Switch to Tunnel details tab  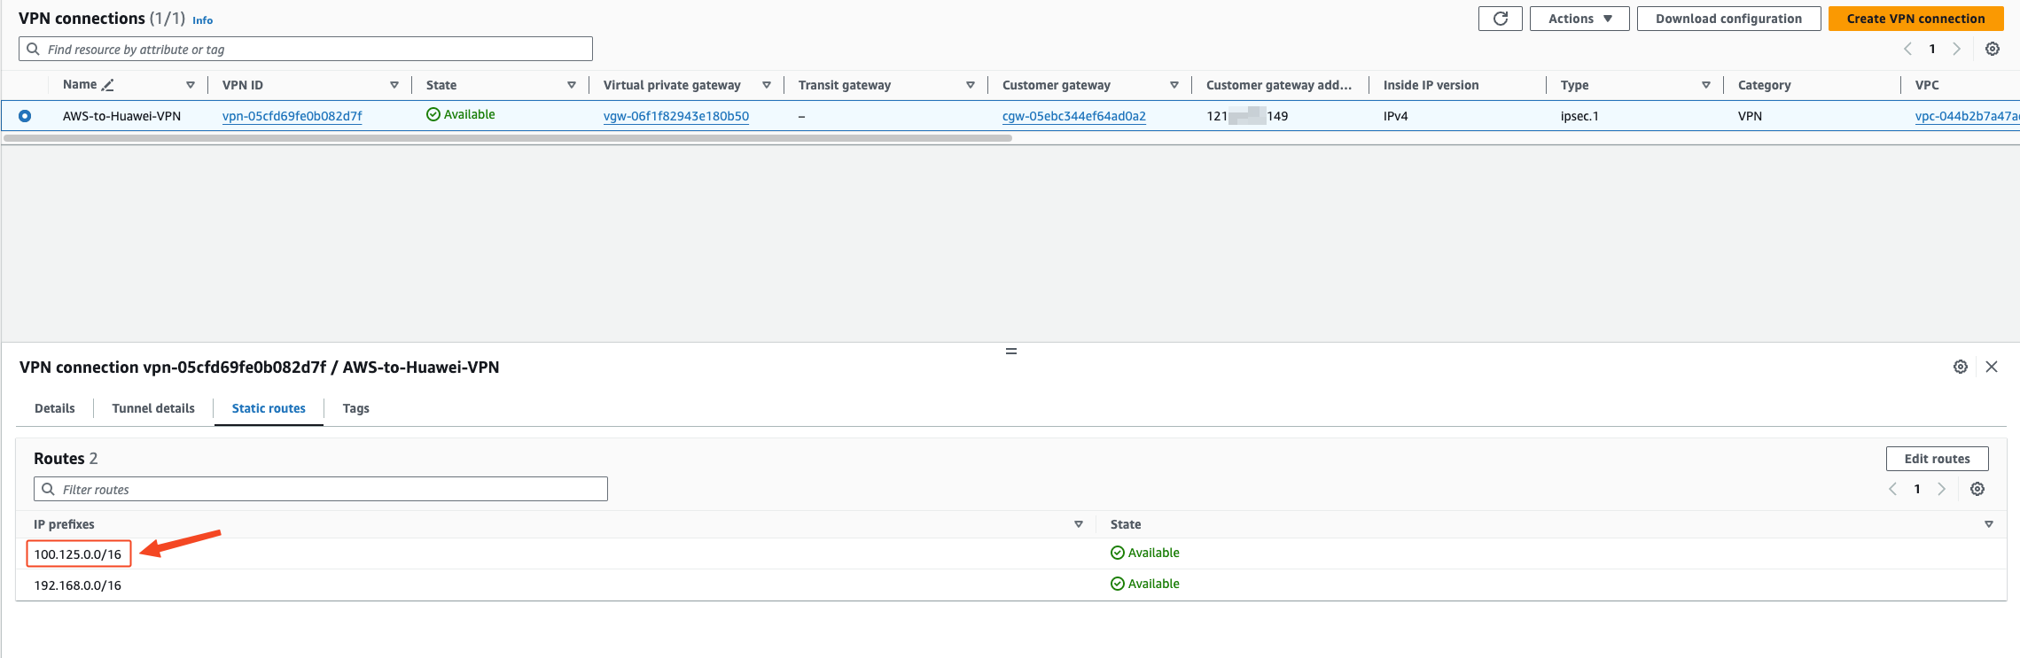tap(153, 408)
